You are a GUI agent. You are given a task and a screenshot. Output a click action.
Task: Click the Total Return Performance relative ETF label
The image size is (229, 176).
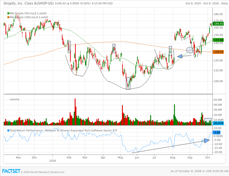click(64, 131)
